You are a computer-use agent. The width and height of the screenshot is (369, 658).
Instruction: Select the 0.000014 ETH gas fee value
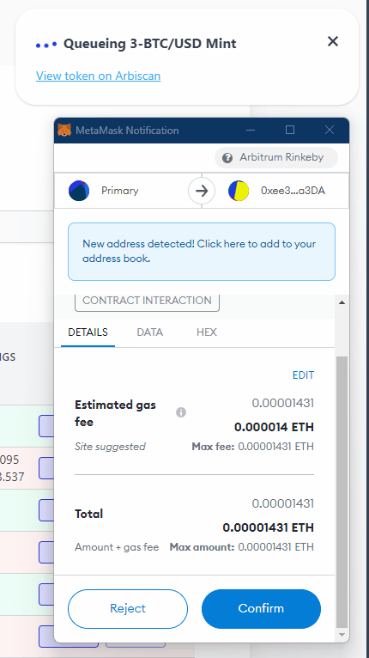274,427
